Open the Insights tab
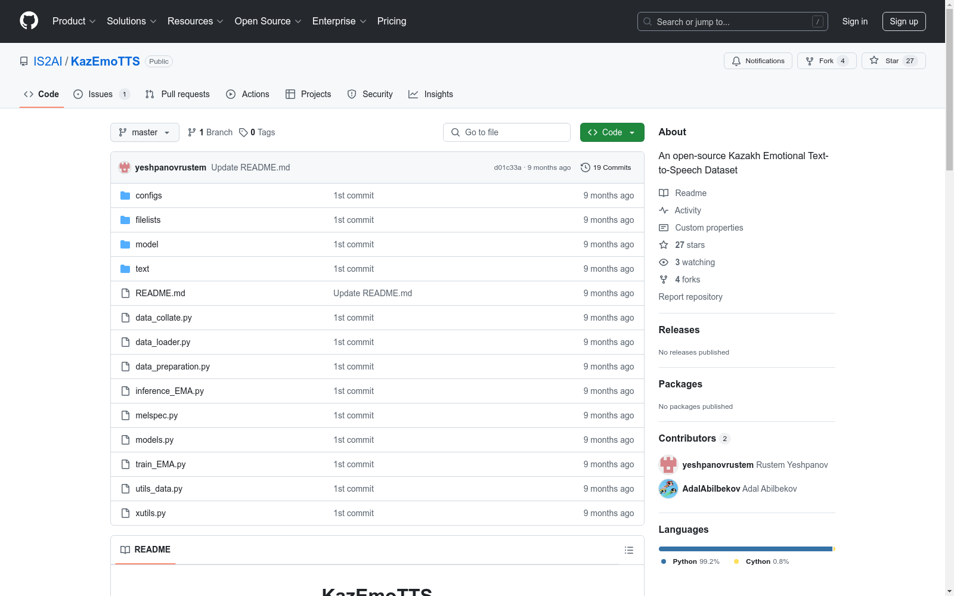The width and height of the screenshot is (954, 596). pos(431,94)
